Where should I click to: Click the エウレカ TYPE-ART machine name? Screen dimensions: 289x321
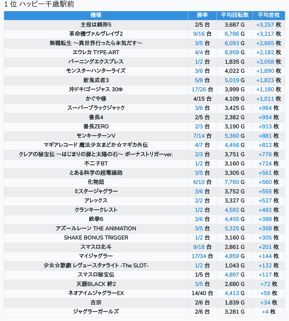point(96,52)
